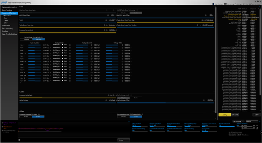The height and width of the screenshot is (143, 262).
Task: Switch tuning mode to Per-Core
Action: [39, 39]
